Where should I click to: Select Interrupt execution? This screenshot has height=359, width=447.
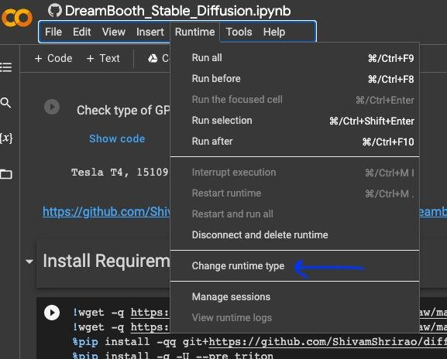[294, 173]
